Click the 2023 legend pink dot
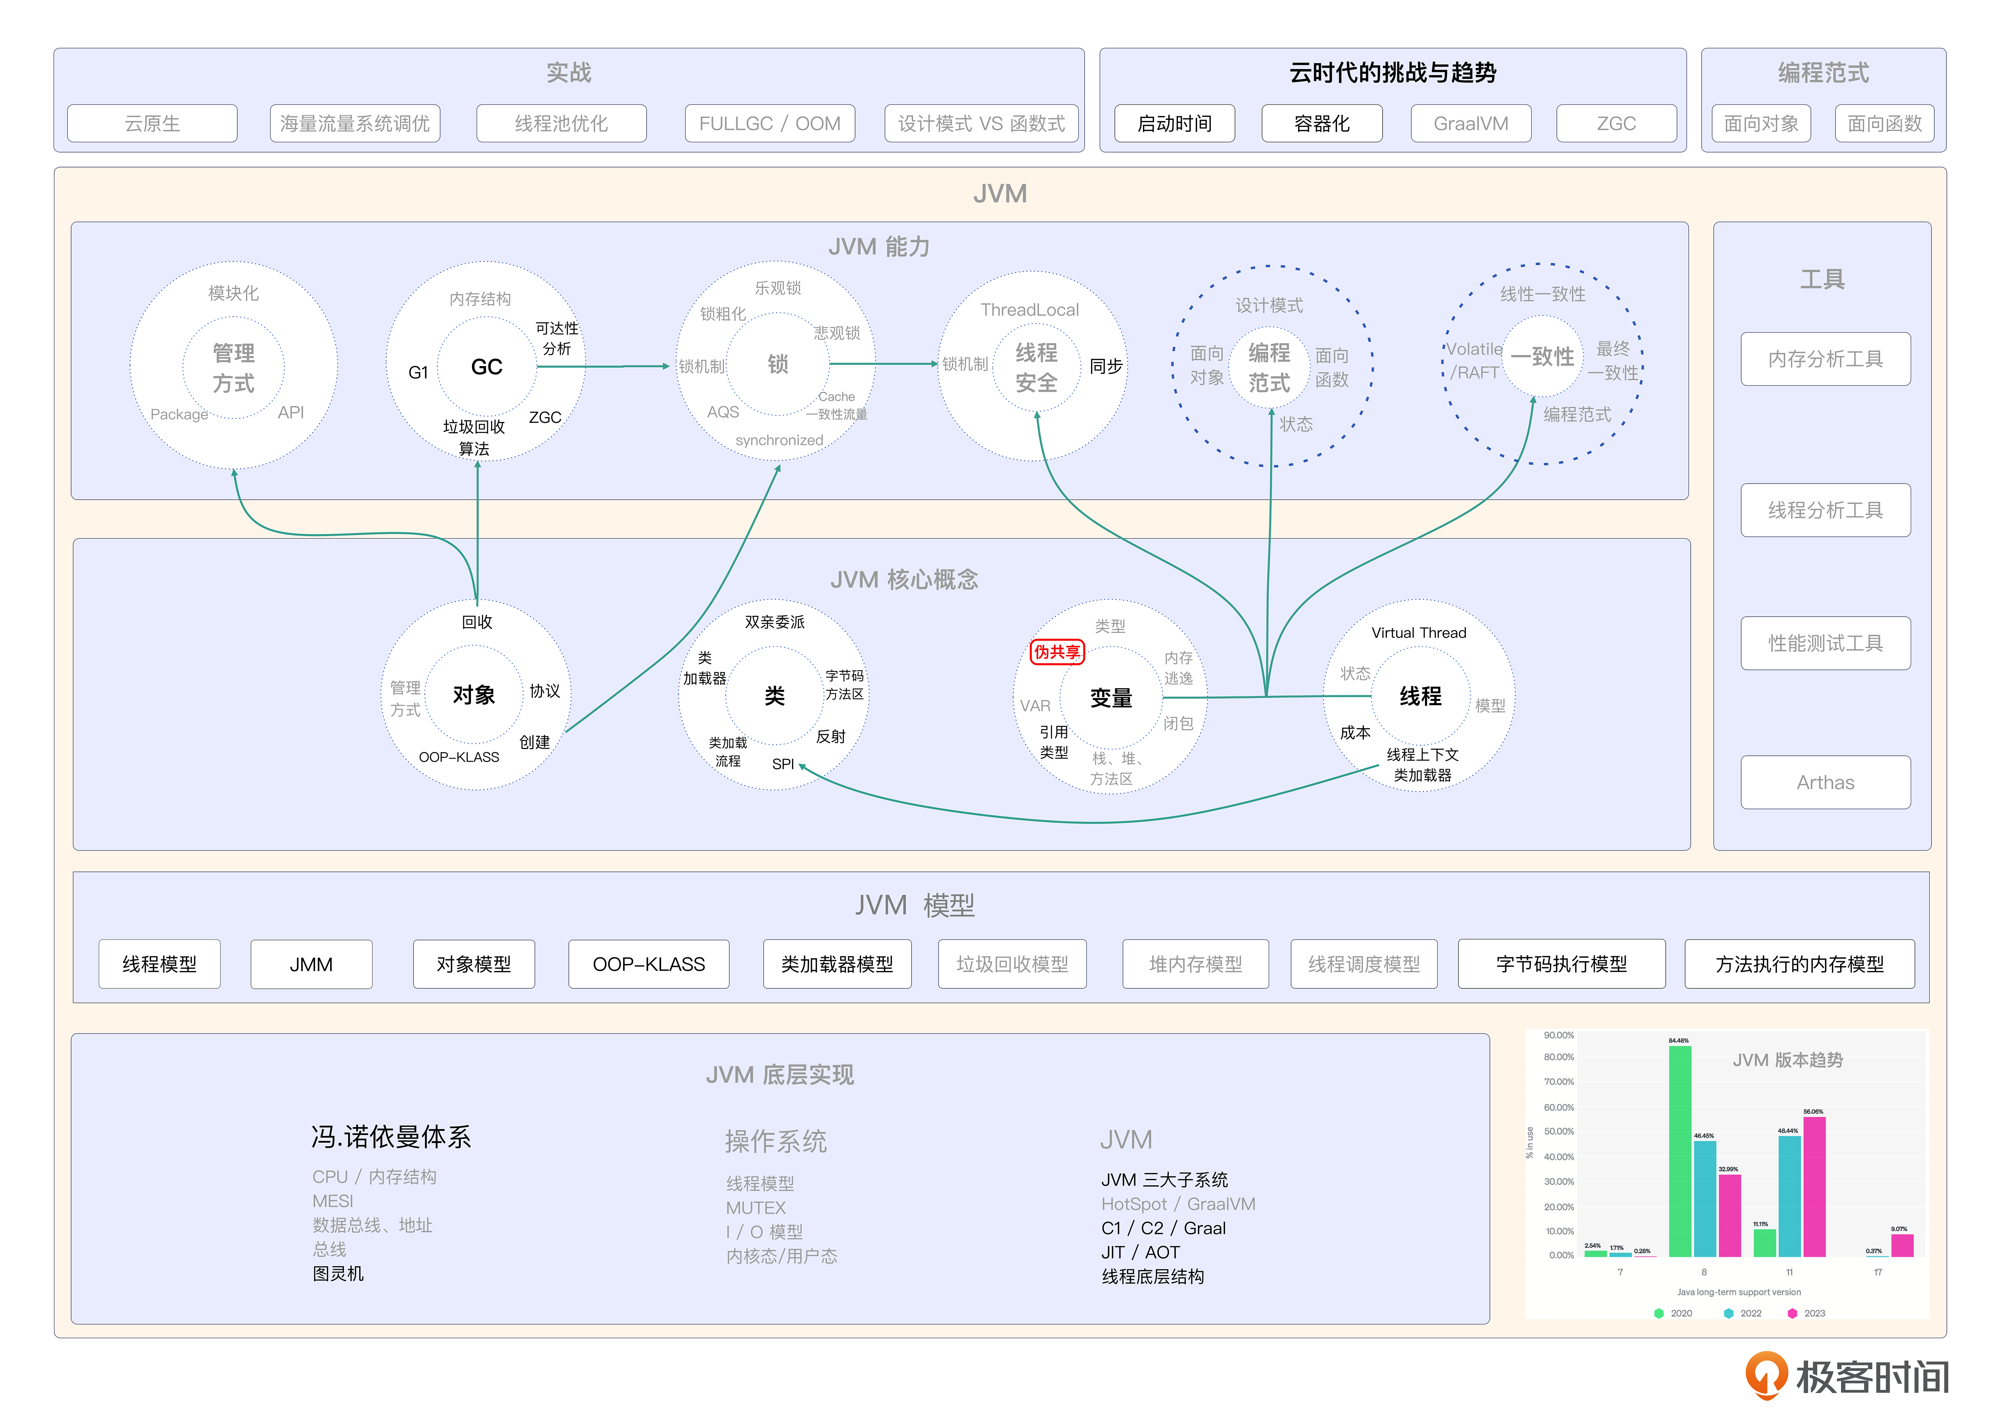Screen dimensions: 2004x1425 coord(1792,1314)
